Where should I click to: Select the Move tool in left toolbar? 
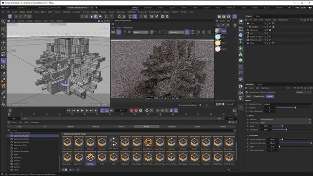click(x=3, y=43)
